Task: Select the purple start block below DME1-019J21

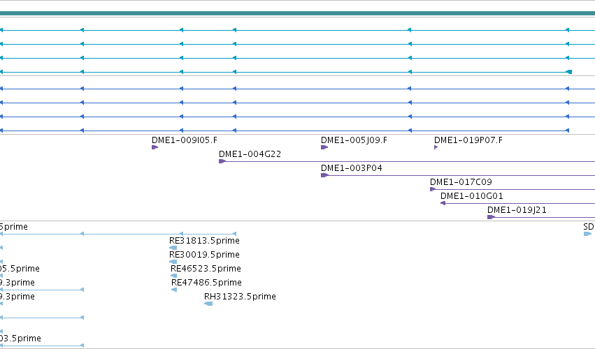Action: (x=491, y=217)
